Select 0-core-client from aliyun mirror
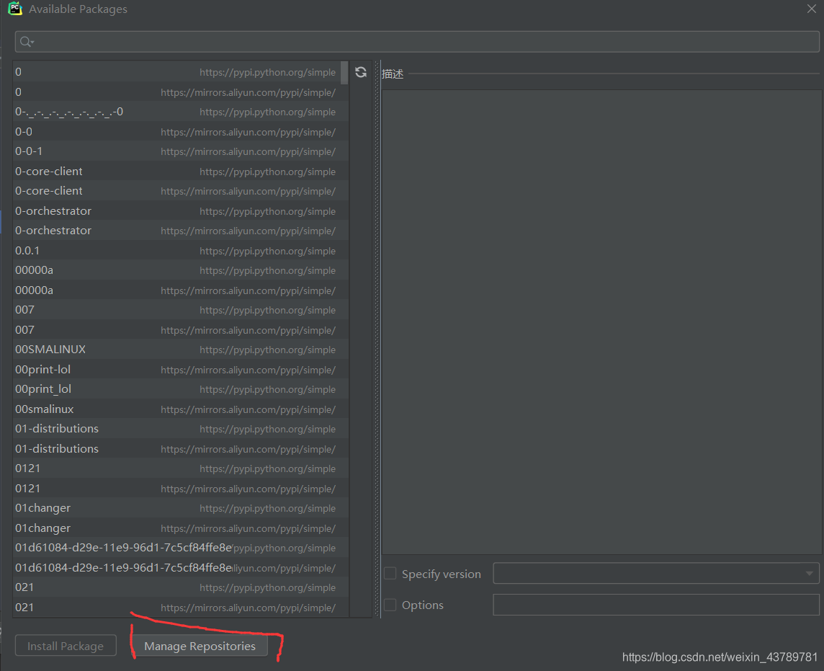824x671 pixels. tap(181, 191)
